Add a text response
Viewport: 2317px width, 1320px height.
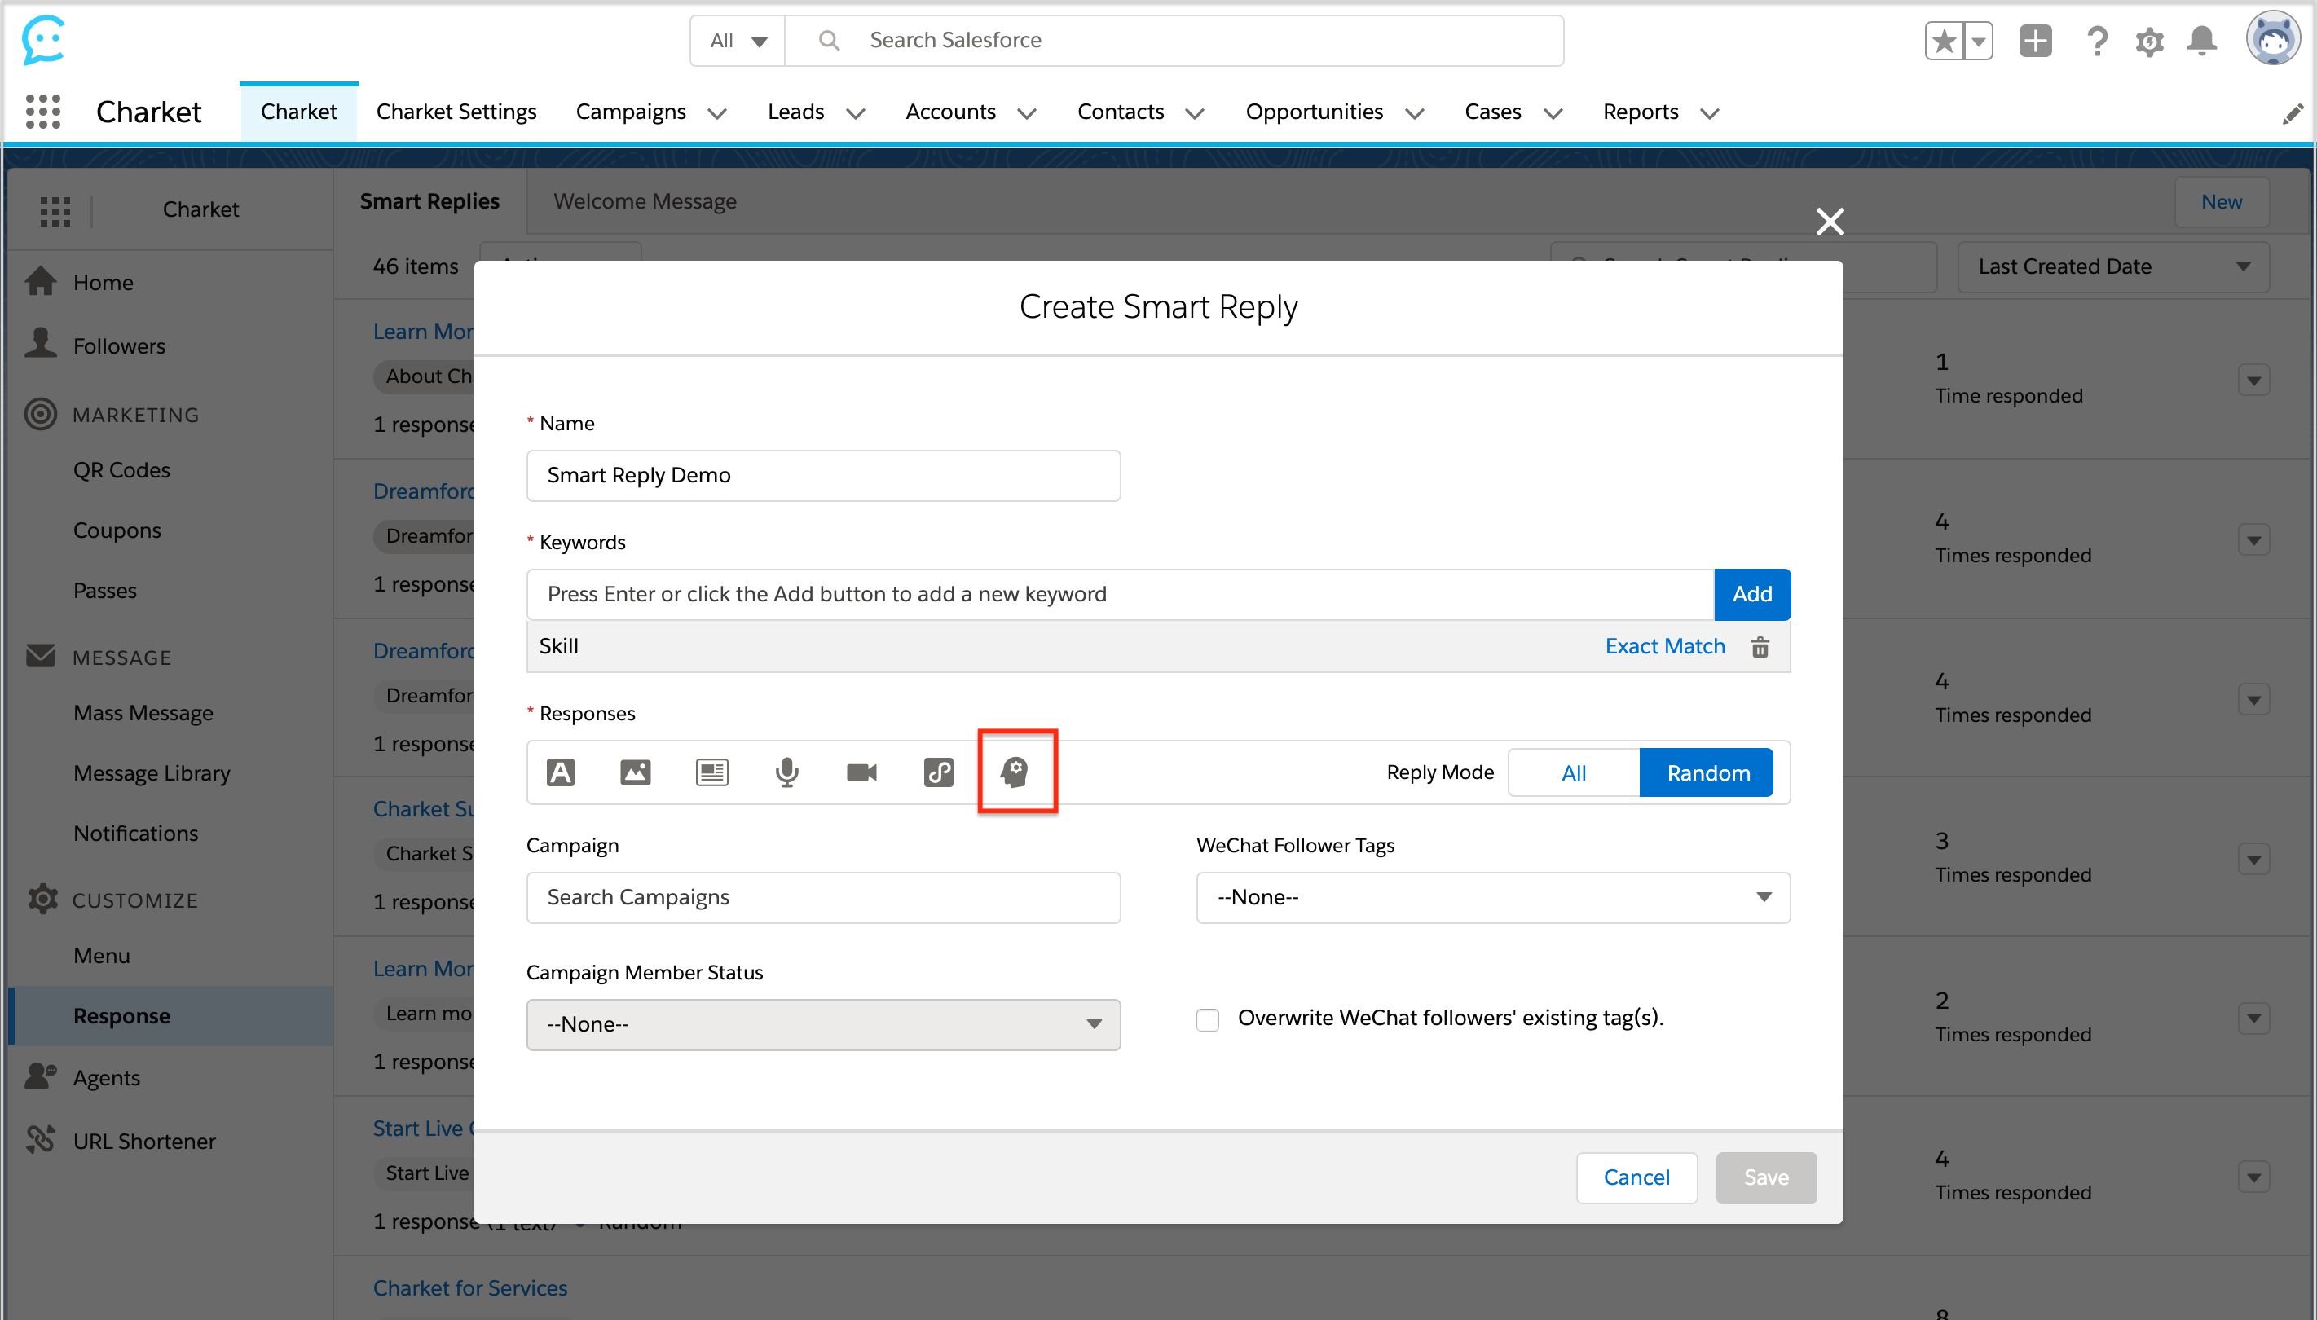pyautogui.click(x=560, y=772)
